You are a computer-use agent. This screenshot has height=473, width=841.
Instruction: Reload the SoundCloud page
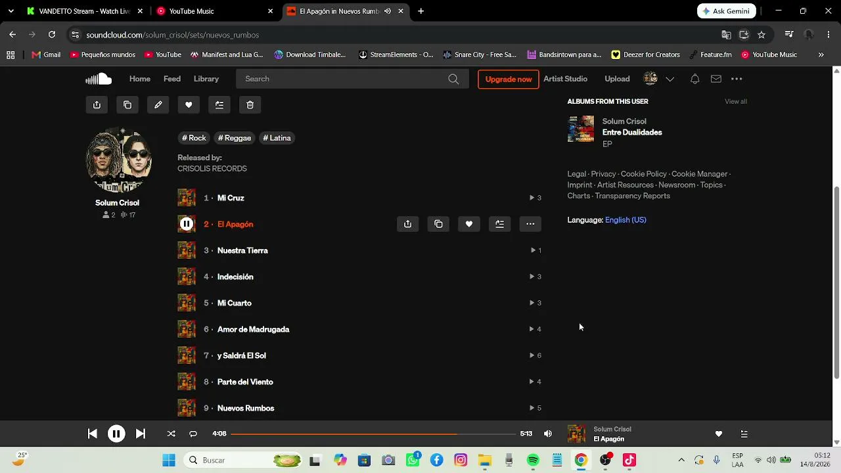coord(52,35)
